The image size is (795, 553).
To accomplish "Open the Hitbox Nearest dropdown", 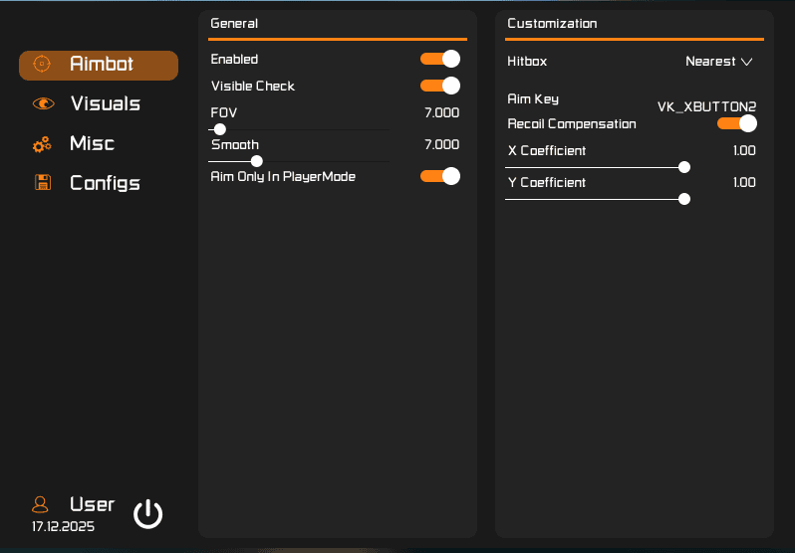I will point(717,62).
